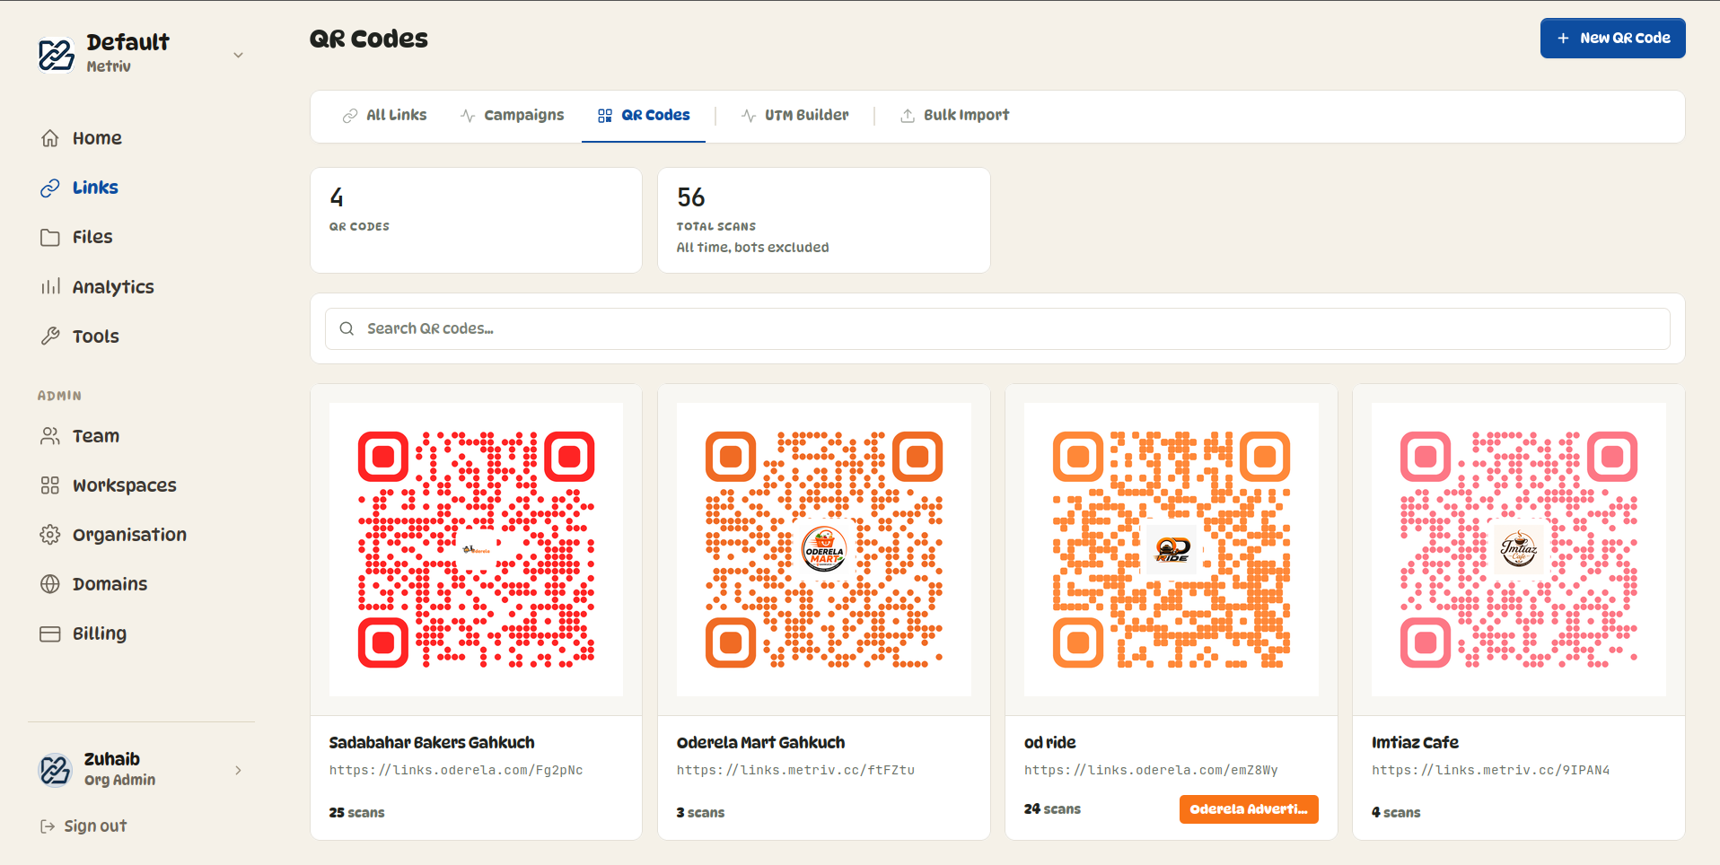Image resolution: width=1720 pixels, height=865 pixels.
Task: Click the All Links tab link icon
Action: click(x=350, y=116)
